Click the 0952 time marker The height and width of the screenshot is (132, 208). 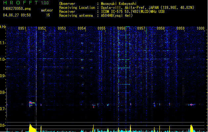click(x=42, y=28)
